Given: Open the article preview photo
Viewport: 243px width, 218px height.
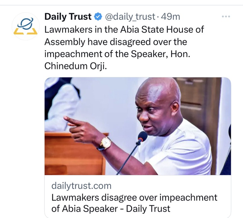Looking at the screenshot, I should pos(138,126).
